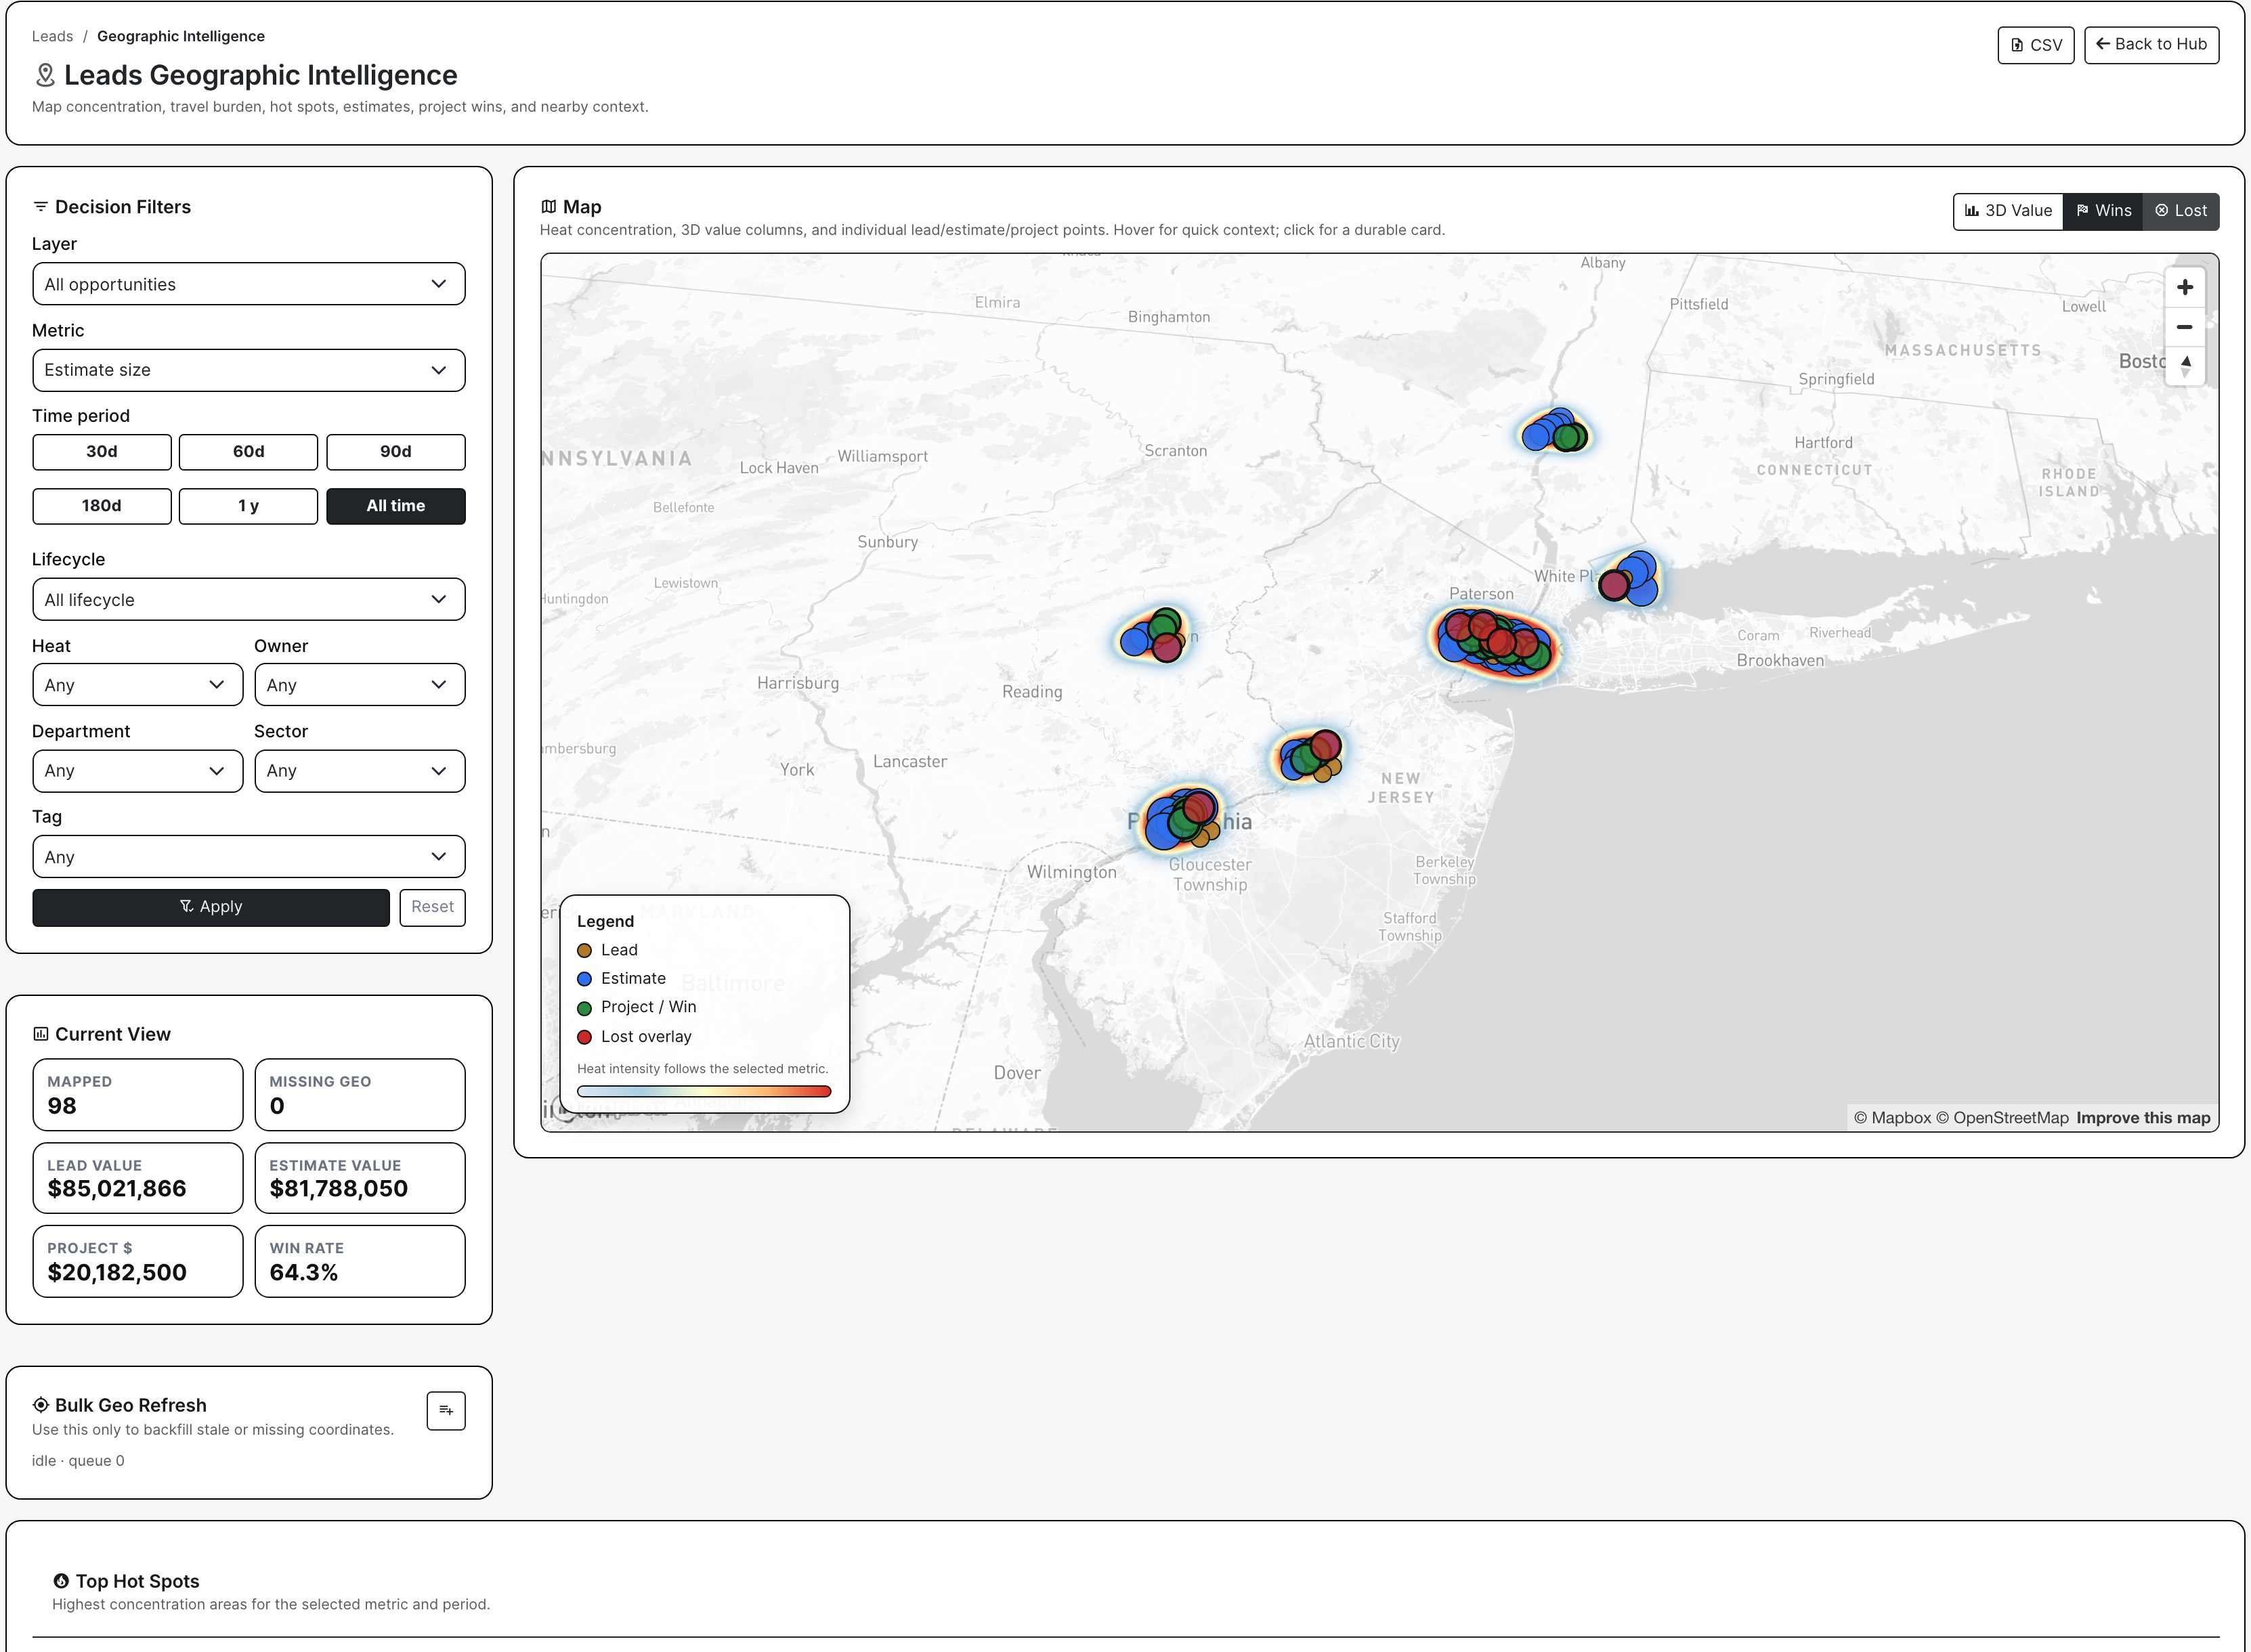Zoom out of the map with minus icon
This screenshot has height=1652, width=2251.
click(2184, 327)
